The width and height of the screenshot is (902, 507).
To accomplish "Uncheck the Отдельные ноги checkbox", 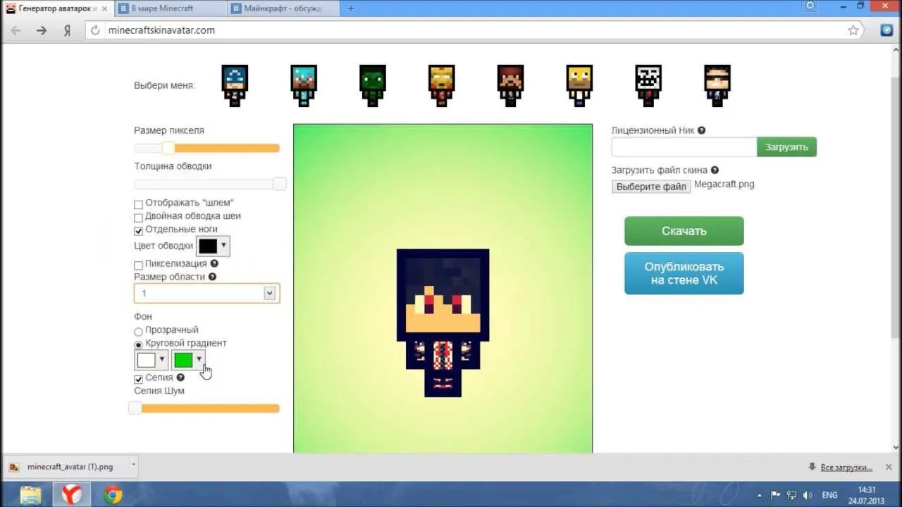I will tap(138, 231).
